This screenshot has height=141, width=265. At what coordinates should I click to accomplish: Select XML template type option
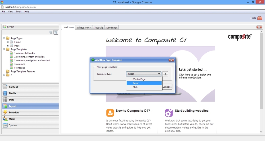coord(135,87)
